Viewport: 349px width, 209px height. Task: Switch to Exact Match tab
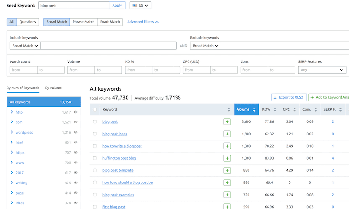tap(110, 22)
